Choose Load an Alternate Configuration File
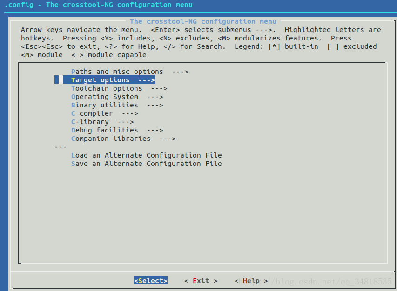Image resolution: width=397 pixels, height=291 pixels. pyautogui.click(x=146, y=155)
